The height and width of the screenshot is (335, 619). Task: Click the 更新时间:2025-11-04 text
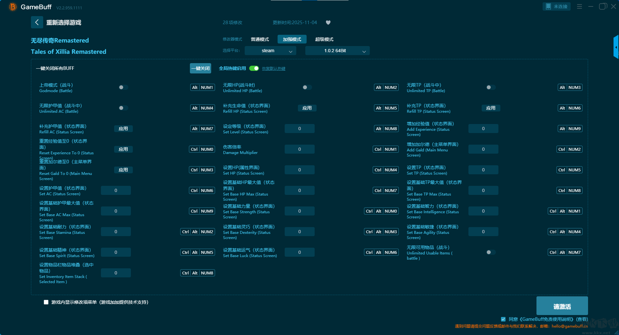pyautogui.click(x=295, y=23)
